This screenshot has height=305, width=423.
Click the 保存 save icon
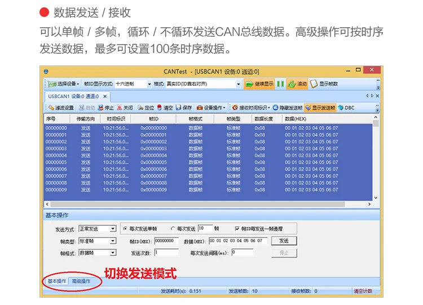178,107
